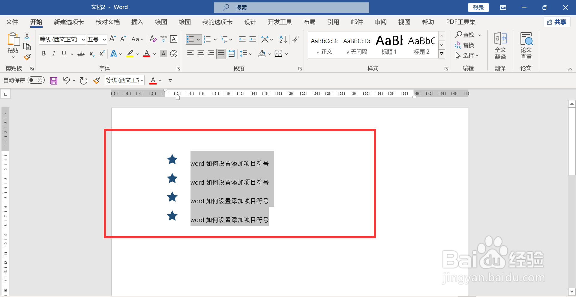This screenshot has width=576, height=297.
Task: Click the Clear Formatting eraser icon
Action: [x=153, y=39]
